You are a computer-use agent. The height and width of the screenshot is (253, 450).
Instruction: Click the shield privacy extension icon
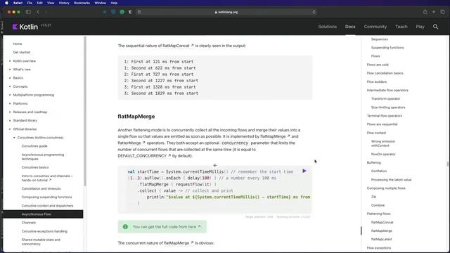tap(113, 12)
